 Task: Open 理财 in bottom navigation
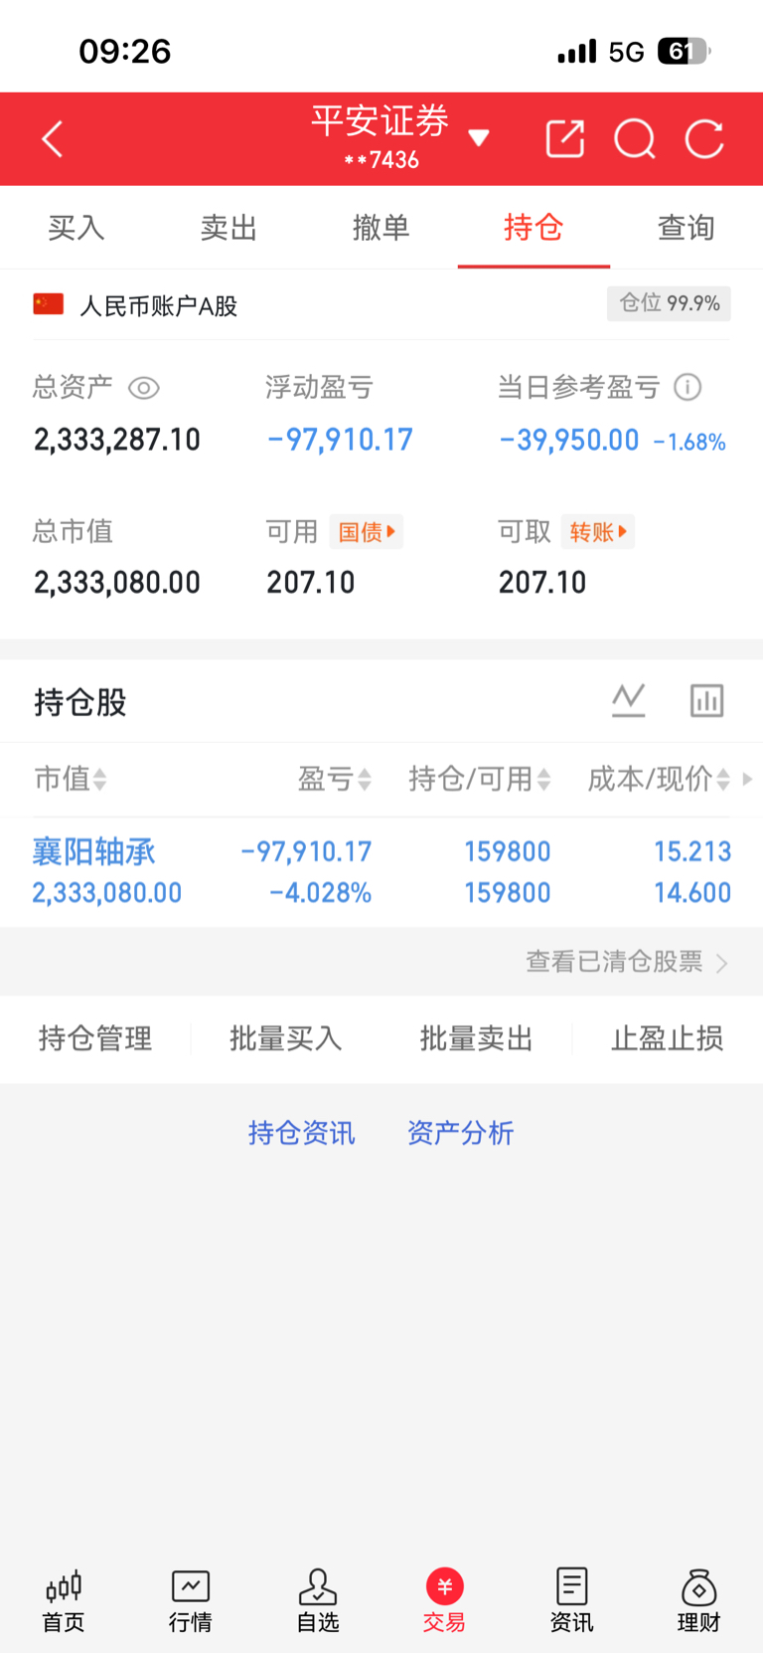coord(698,1601)
